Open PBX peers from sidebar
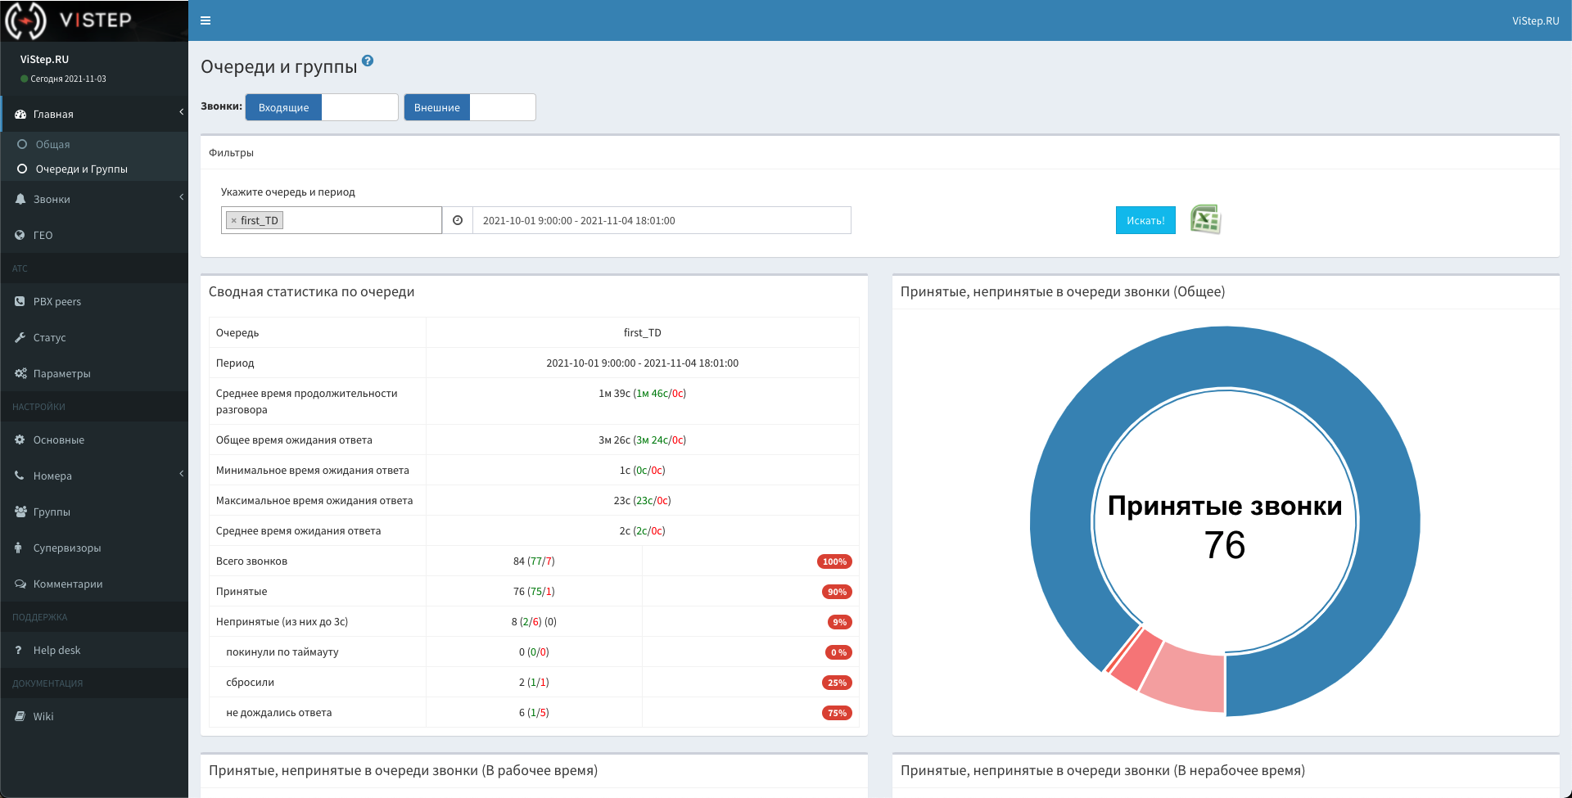This screenshot has width=1572, height=798. pos(56,301)
